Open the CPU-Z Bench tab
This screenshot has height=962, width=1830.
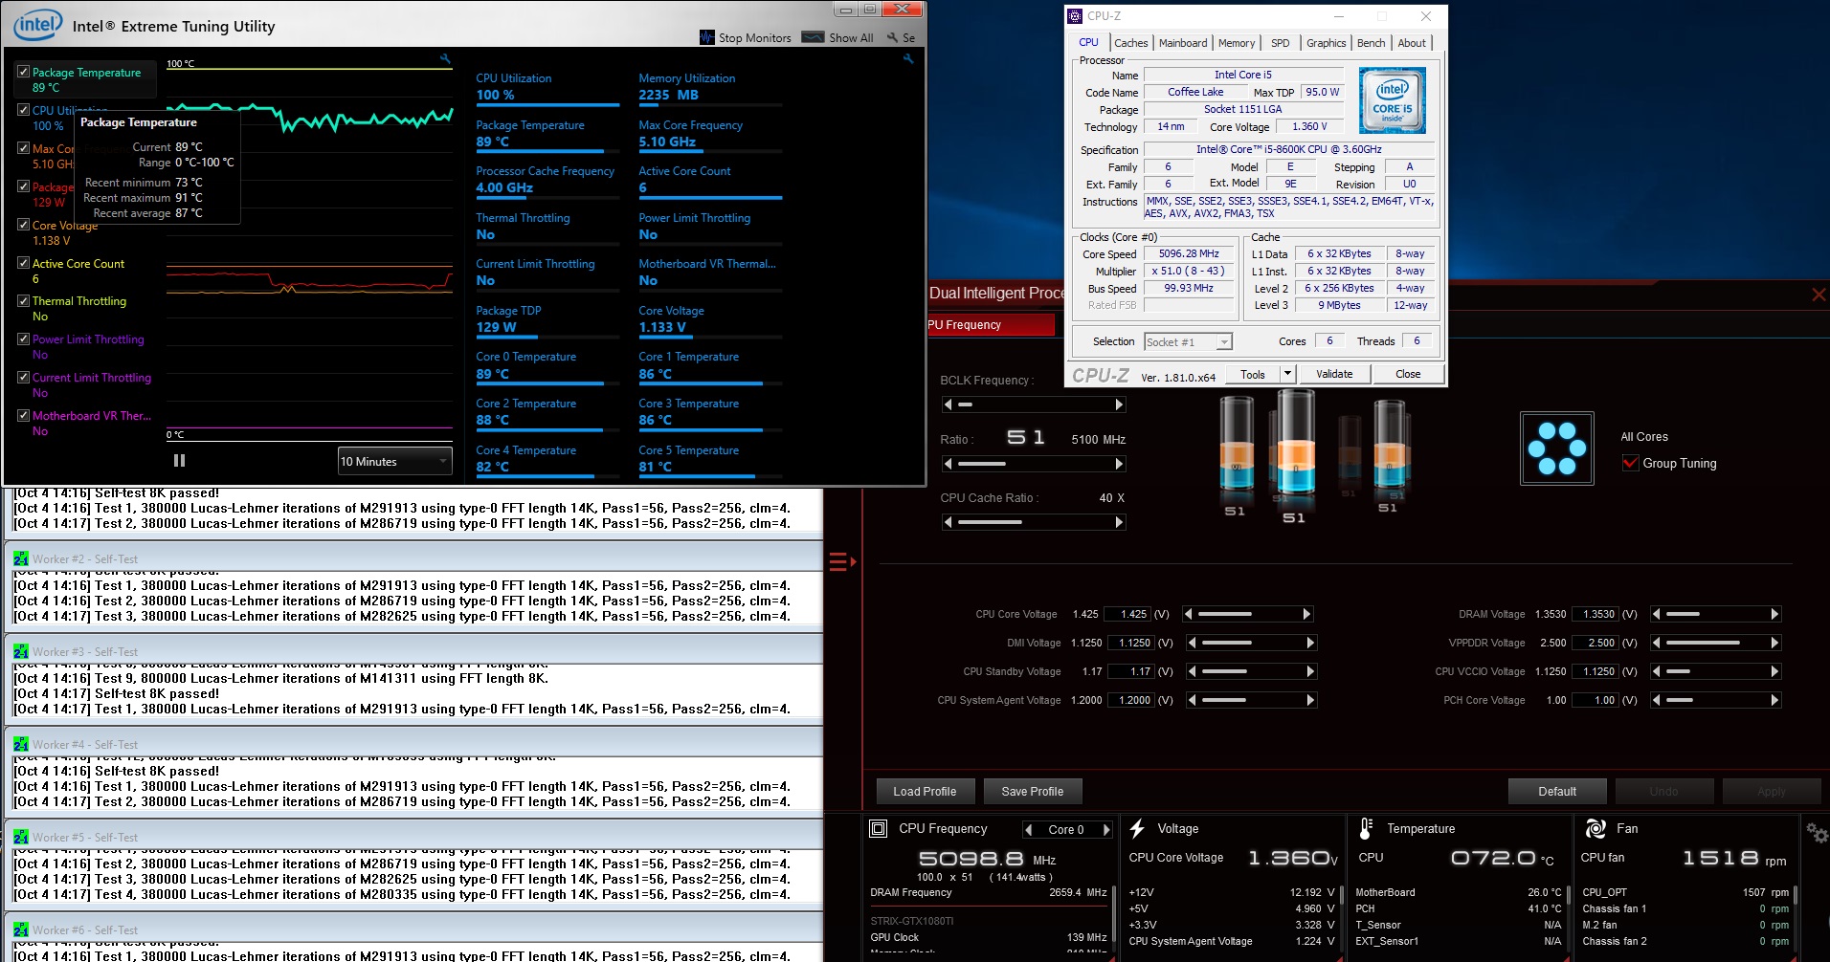tap(1371, 43)
